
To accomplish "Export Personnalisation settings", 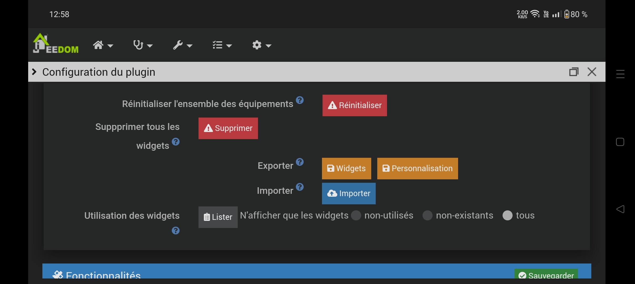I will 418,169.
